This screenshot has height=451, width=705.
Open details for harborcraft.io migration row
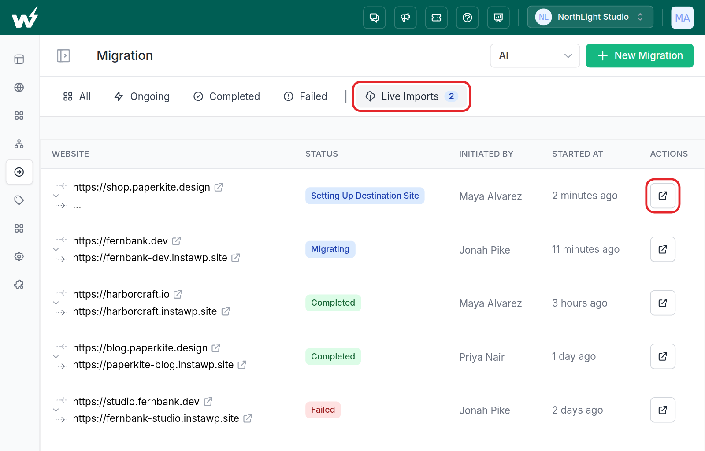pos(663,303)
